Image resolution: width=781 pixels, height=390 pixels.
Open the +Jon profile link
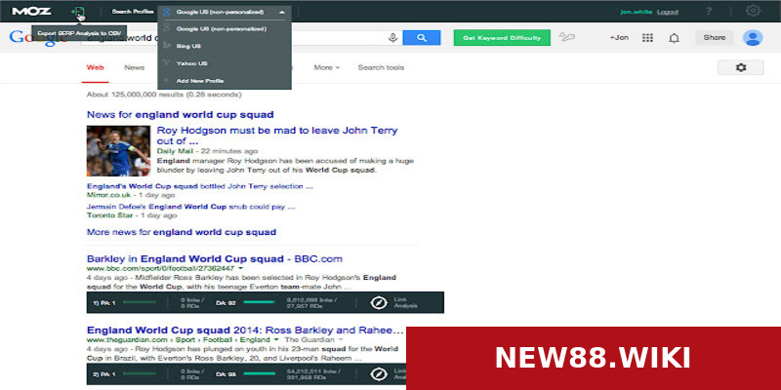tap(619, 37)
